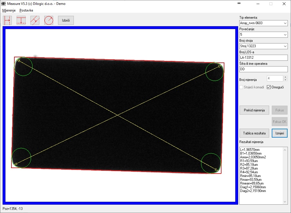Screen dimensions: 291x213
Task: Select the Rmean=89,65um result line
Action: pos(252,183)
